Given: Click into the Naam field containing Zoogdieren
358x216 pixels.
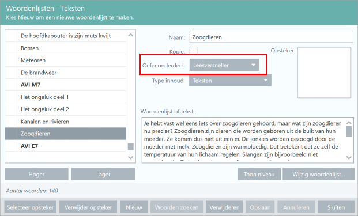Looking at the screenshot, I should pyautogui.click(x=272, y=37).
